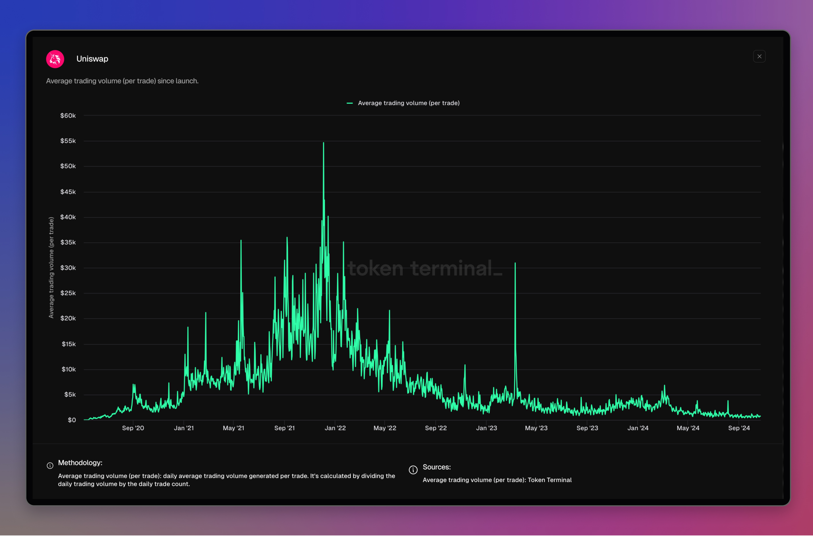The image size is (813, 536).
Task: Click the Jan '21 x-axis label
Action: (x=184, y=428)
